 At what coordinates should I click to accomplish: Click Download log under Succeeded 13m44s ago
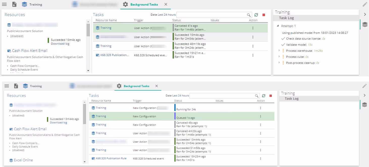[59, 123]
